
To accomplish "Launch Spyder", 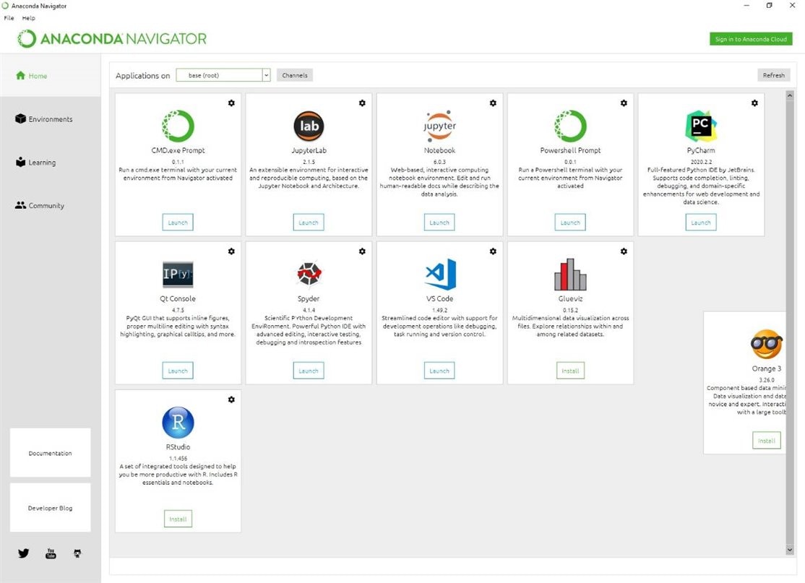I will [x=309, y=371].
